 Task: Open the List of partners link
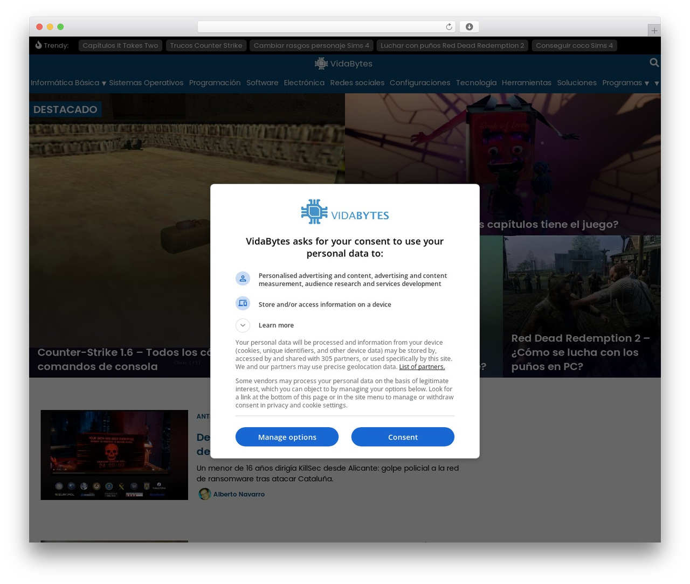pyautogui.click(x=422, y=367)
